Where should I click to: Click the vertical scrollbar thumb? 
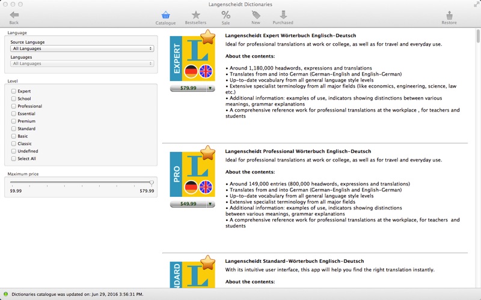click(x=478, y=36)
